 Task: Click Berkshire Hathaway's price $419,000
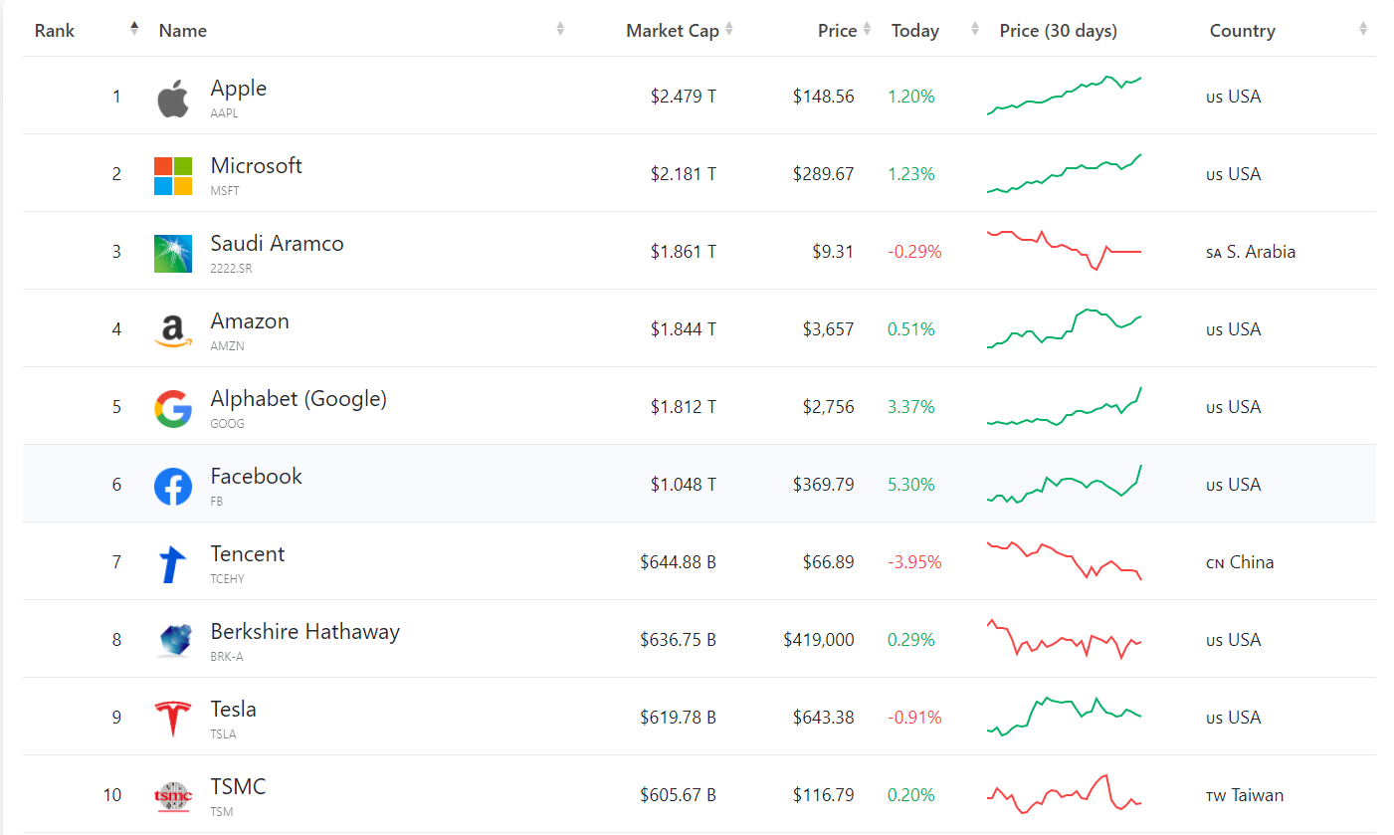click(x=819, y=640)
